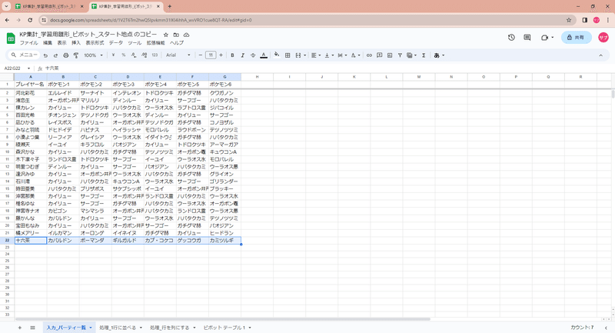This screenshot has height=333, width=615.
Task: Select cell containing ヒードラン
Action: [x=224, y=233]
